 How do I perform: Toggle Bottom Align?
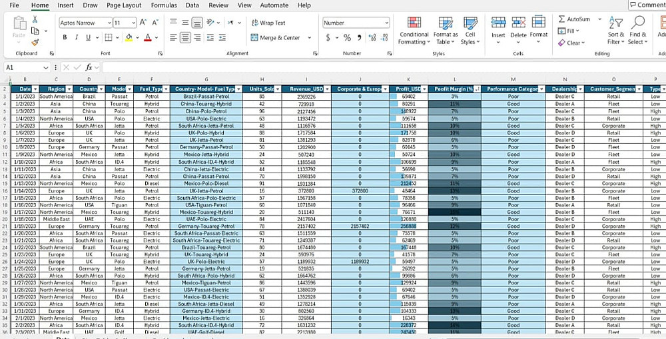197,23
